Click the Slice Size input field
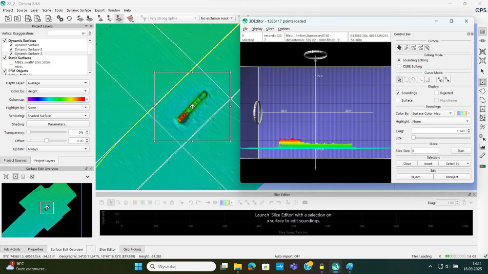The height and width of the screenshot is (274, 488). [424, 151]
